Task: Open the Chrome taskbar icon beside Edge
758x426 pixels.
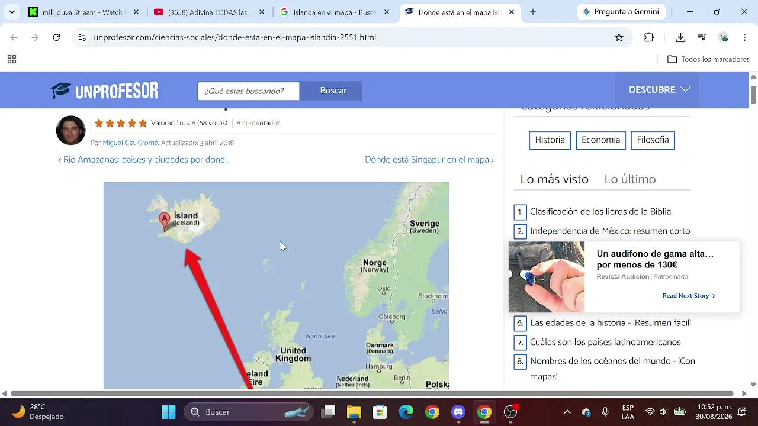Action: click(432, 412)
